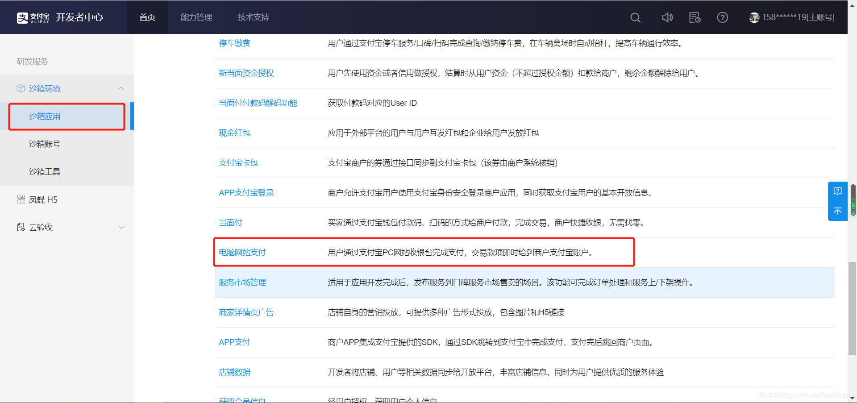Open the search magnifier icon
The image size is (857, 403).
pyautogui.click(x=635, y=17)
